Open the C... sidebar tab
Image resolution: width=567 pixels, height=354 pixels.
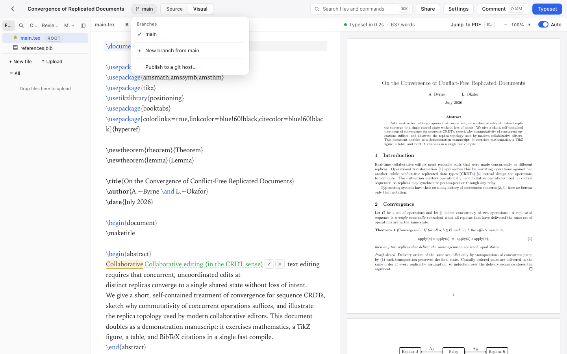click(x=33, y=26)
